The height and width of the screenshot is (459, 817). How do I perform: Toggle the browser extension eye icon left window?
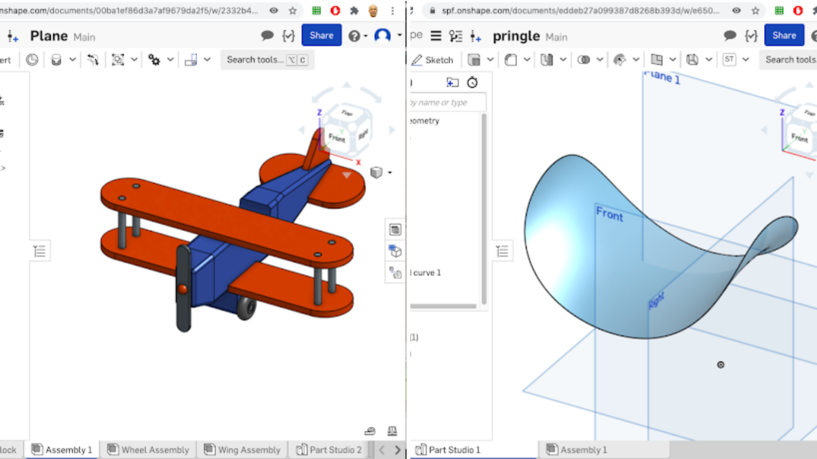pos(274,11)
